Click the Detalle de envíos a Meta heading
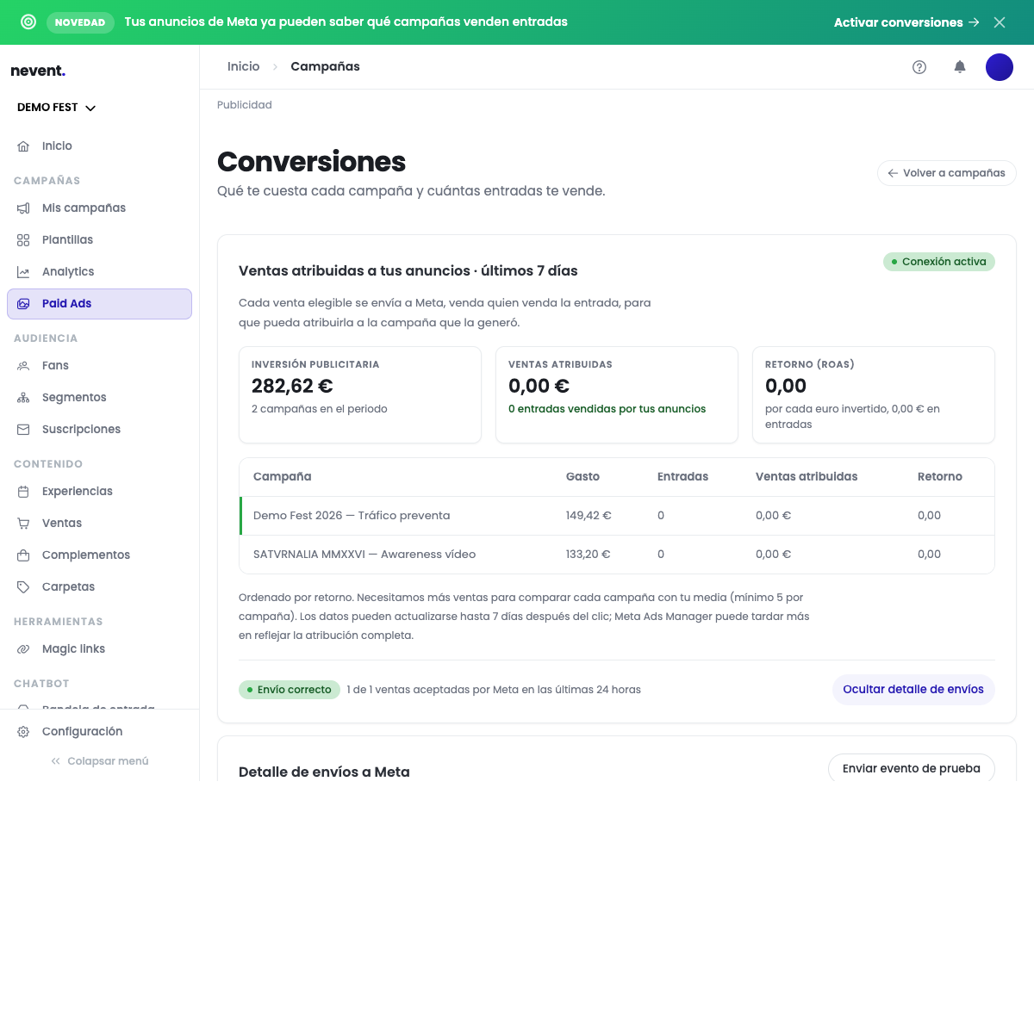 click(x=324, y=772)
